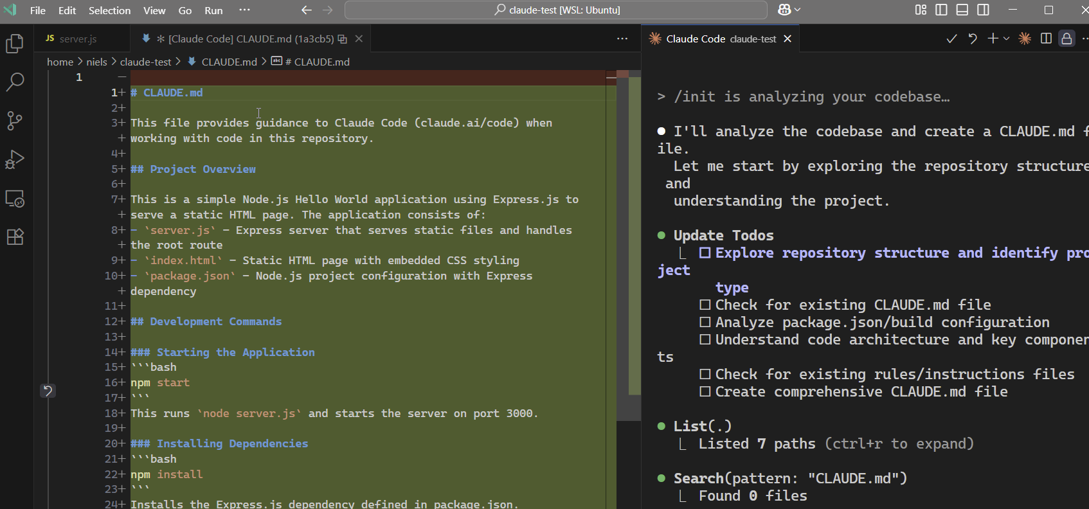
Task: Click '### Installing Dependencies' heading line
Action: coord(219,443)
